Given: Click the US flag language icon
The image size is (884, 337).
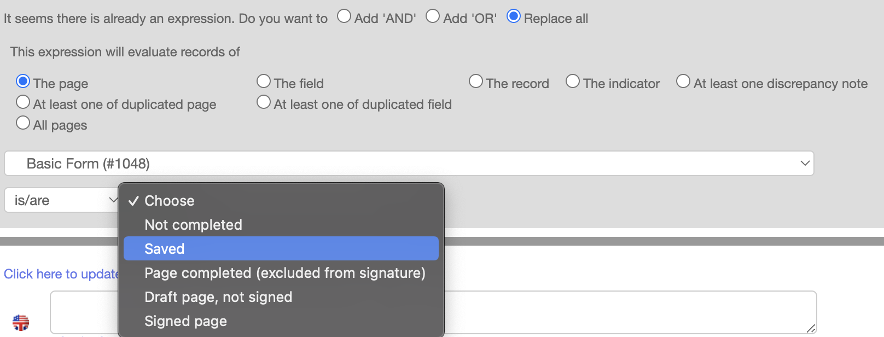Looking at the screenshot, I should (21, 323).
